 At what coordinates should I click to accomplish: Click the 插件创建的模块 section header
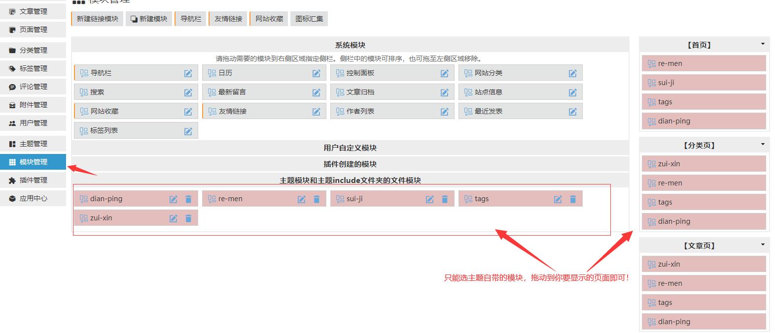coord(350,164)
